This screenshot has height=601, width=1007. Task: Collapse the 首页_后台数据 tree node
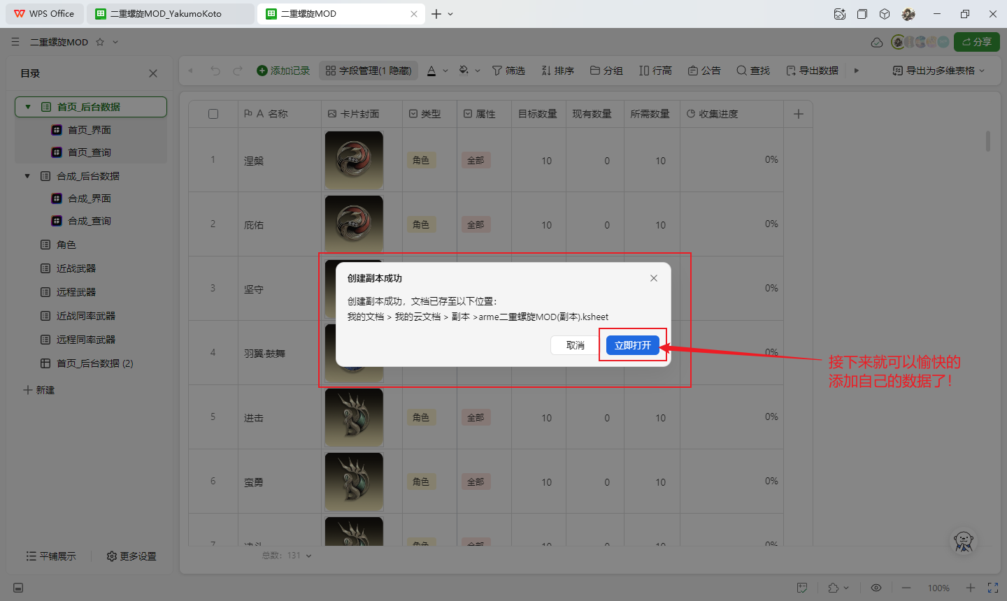(28, 107)
